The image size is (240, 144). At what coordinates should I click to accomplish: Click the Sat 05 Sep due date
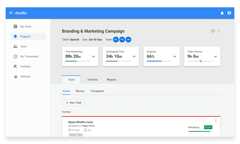[x=95, y=40]
